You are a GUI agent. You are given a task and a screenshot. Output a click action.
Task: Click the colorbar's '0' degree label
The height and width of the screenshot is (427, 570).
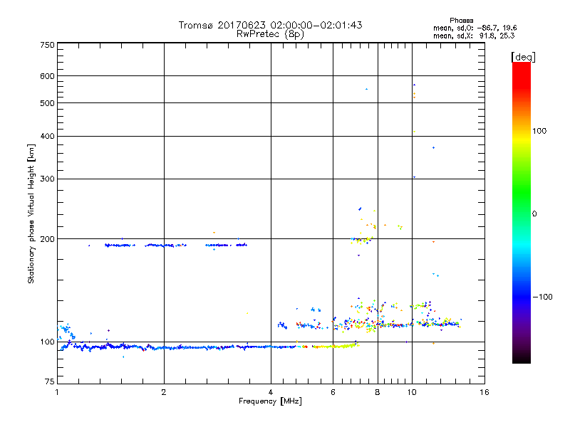534,213
